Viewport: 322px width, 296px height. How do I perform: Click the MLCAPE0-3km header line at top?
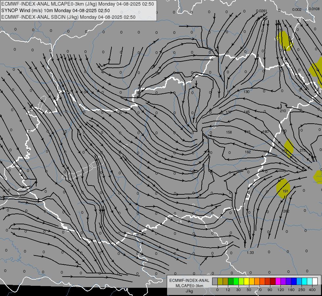tap(77, 4)
